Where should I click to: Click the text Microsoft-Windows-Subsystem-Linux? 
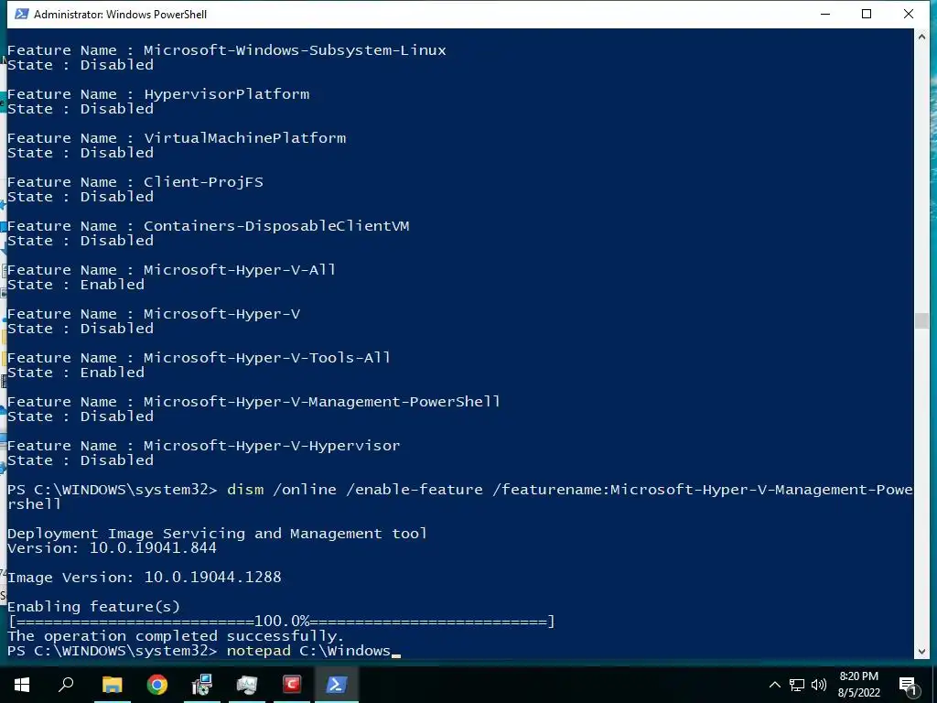click(x=295, y=50)
